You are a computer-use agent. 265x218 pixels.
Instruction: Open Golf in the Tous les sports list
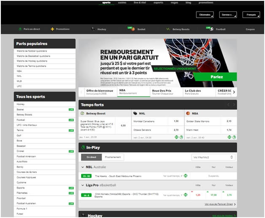tap(45, 135)
